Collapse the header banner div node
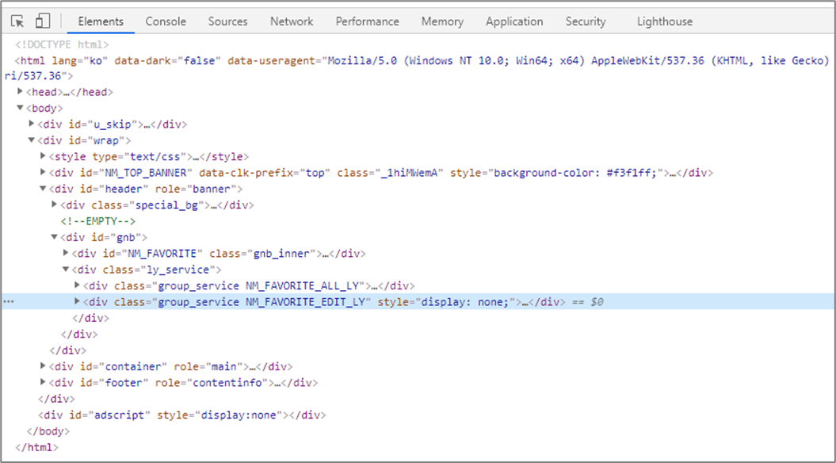The image size is (836, 463). click(x=43, y=189)
